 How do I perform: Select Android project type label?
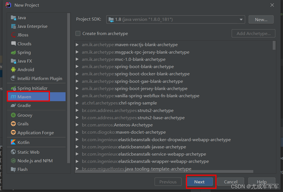[x=26, y=69]
